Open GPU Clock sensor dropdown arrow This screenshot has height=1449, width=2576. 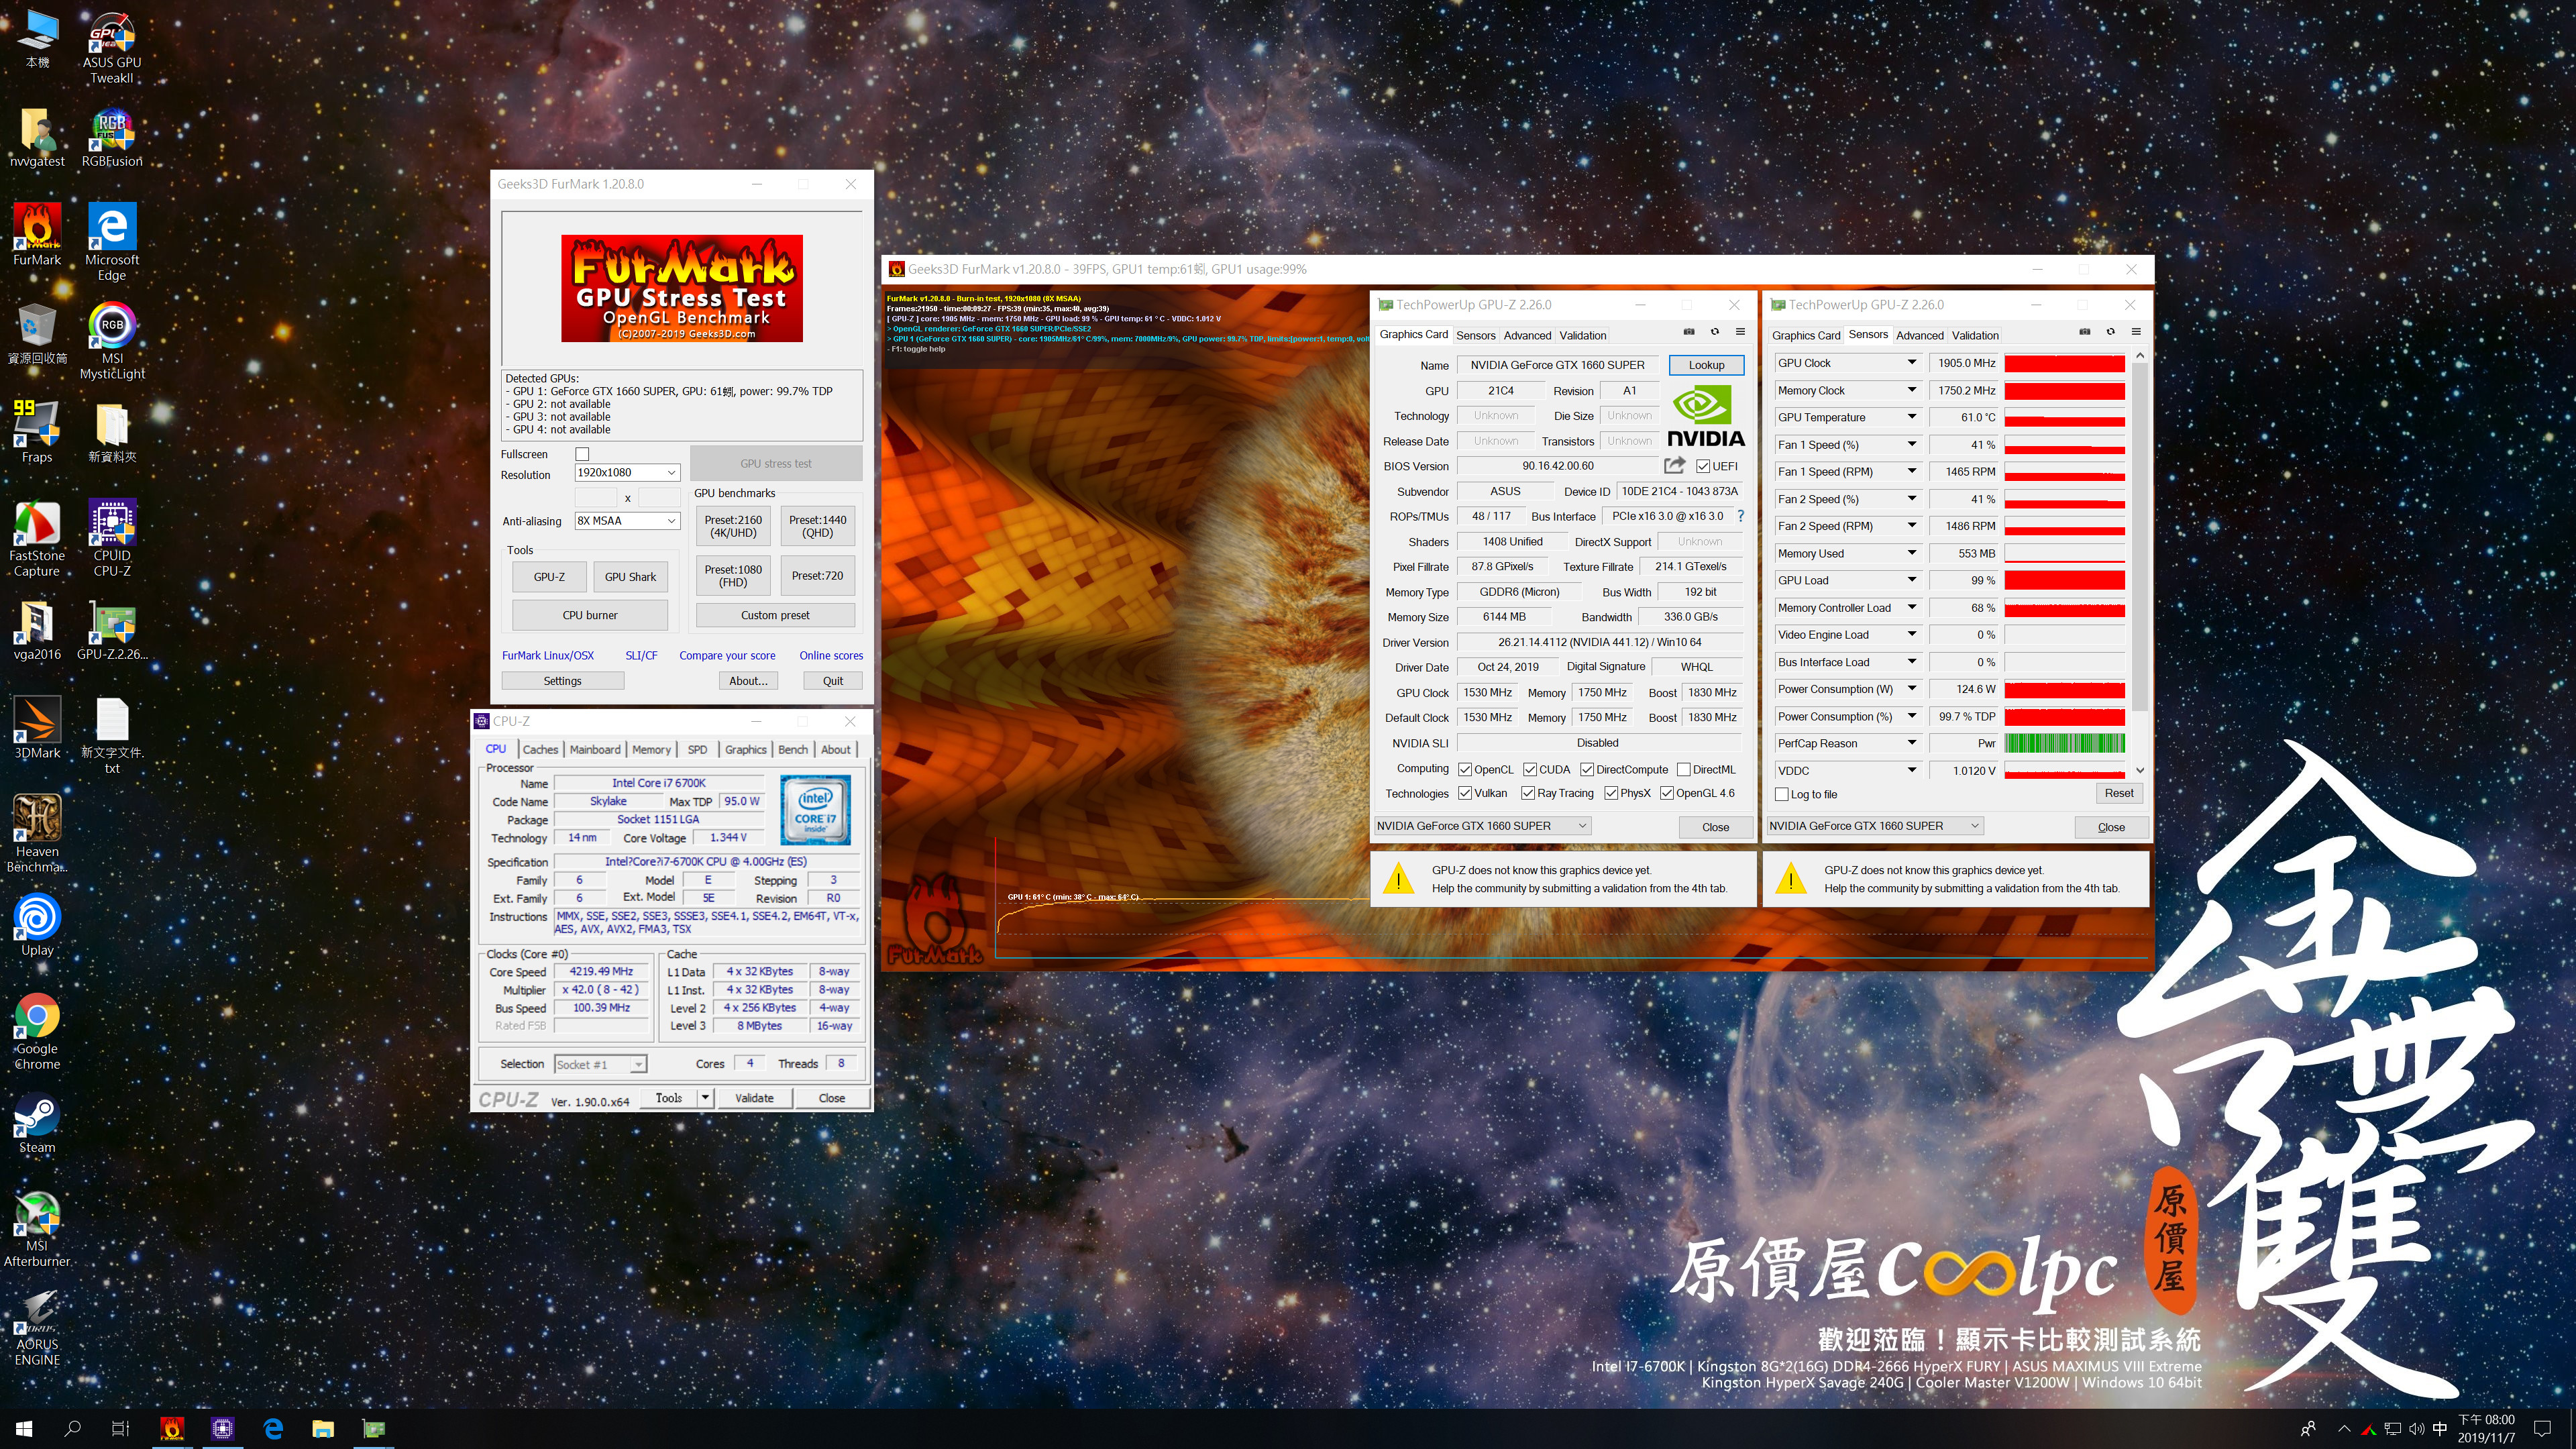coord(1912,363)
